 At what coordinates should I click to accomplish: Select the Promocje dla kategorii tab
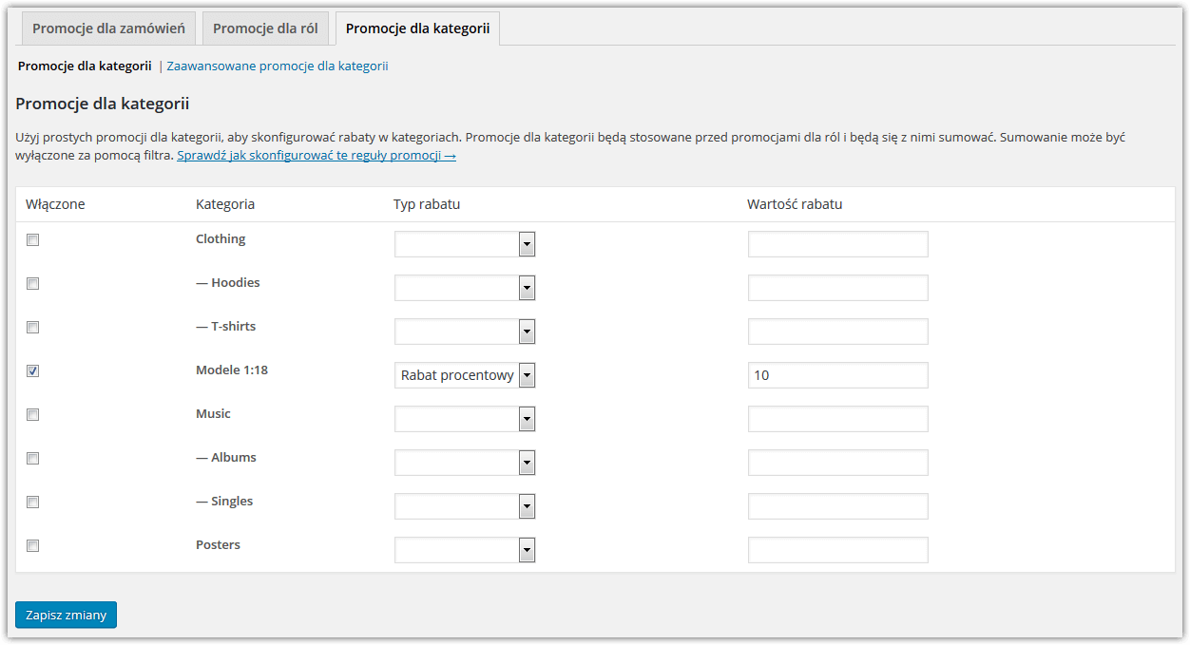pyautogui.click(x=417, y=28)
